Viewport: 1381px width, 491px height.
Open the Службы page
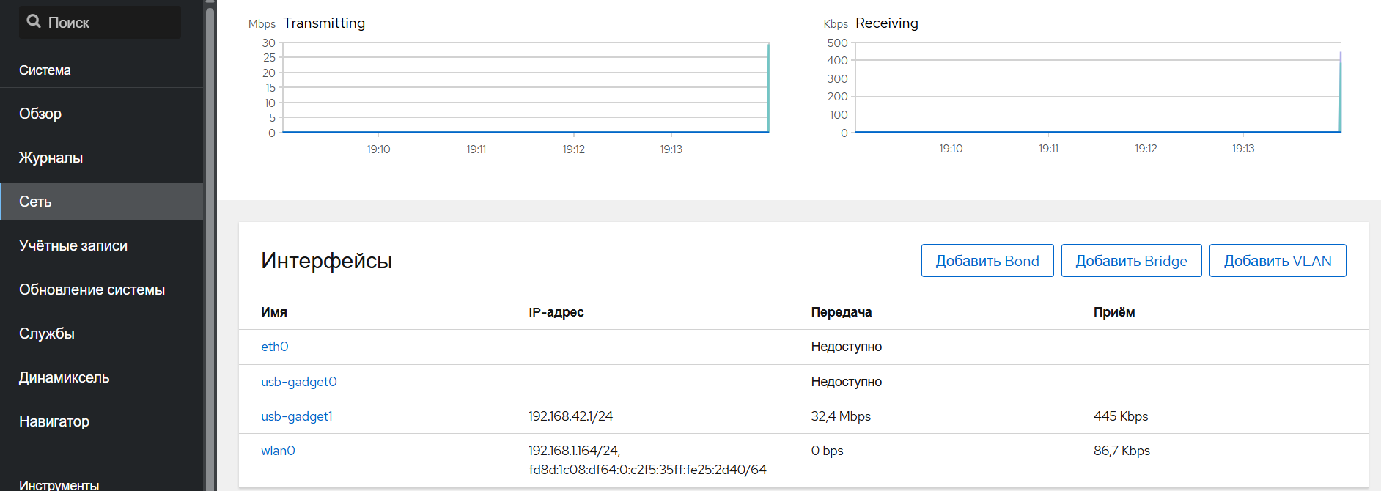[x=47, y=333]
